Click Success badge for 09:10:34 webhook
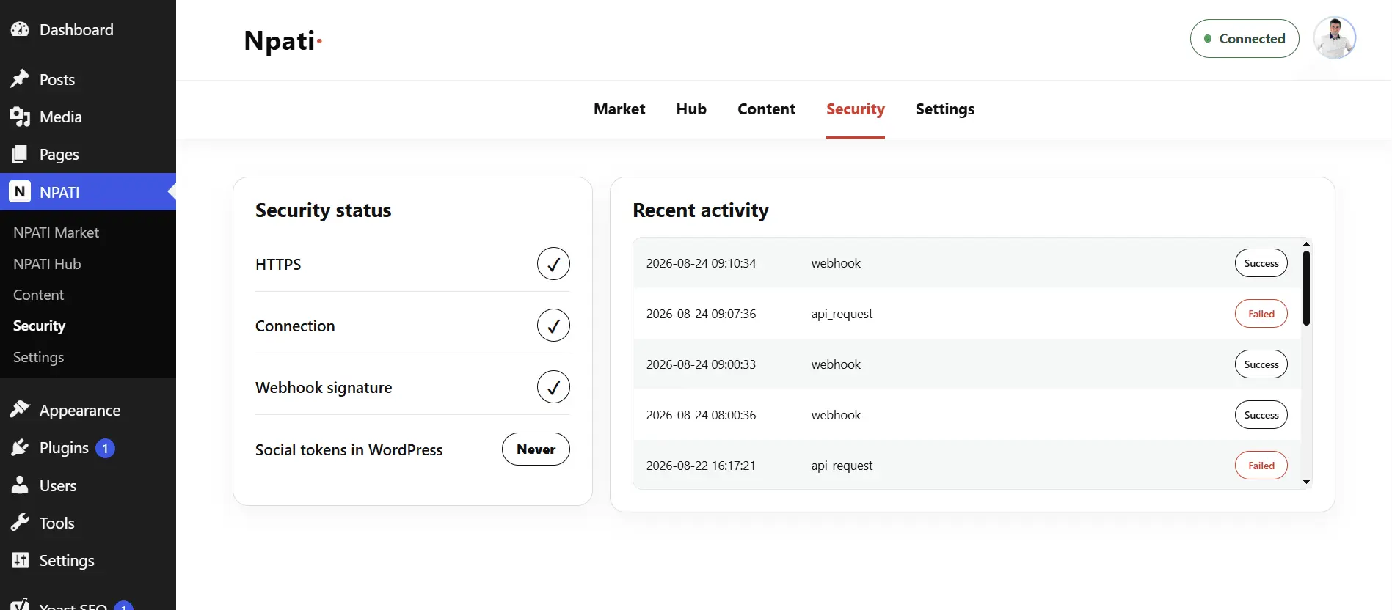This screenshot has height=610, width=1392. click(x=1261, y=263)
